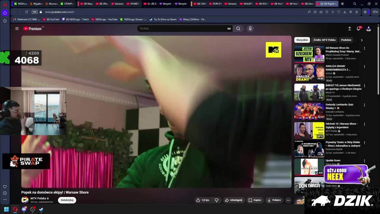Select the Źródło: MTV Polska chip
Image resolution: width=380 pixels, height=214 pixels.
click(x=324, y=40)
